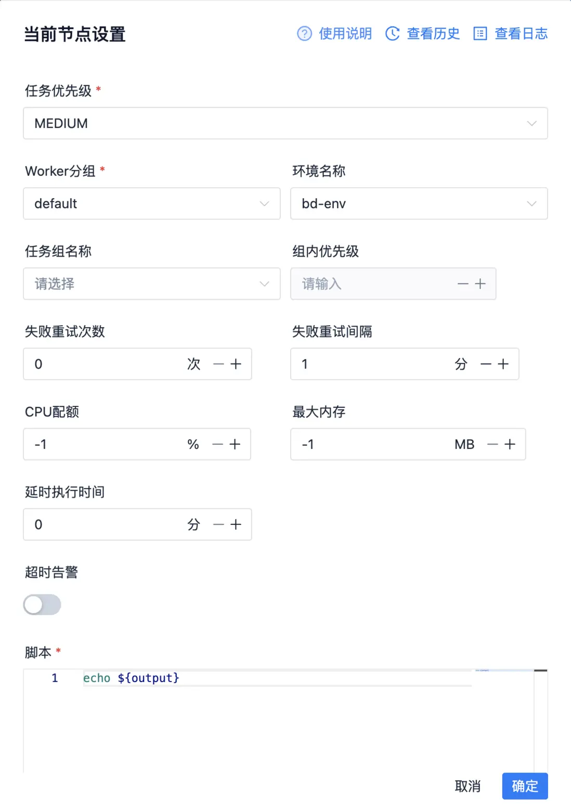The width and height of the screenshot is (571, 810).
Task: Open the 查看历史 link text
Action: tap(433, 34)
